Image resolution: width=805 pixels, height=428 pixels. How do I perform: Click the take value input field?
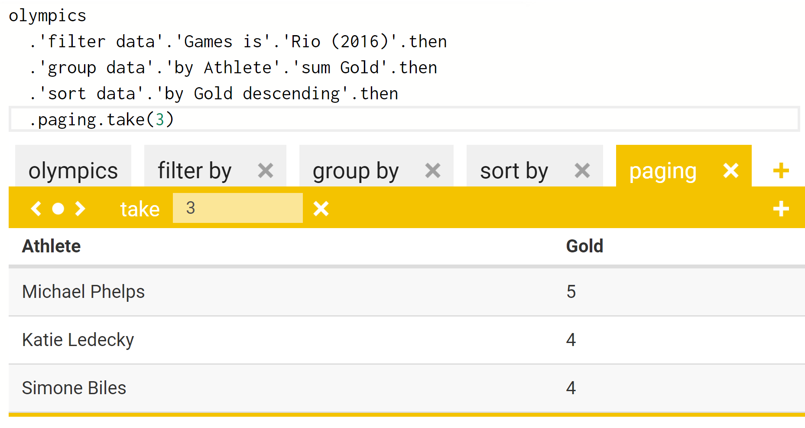pyautogui.click(x=237, y=208)
